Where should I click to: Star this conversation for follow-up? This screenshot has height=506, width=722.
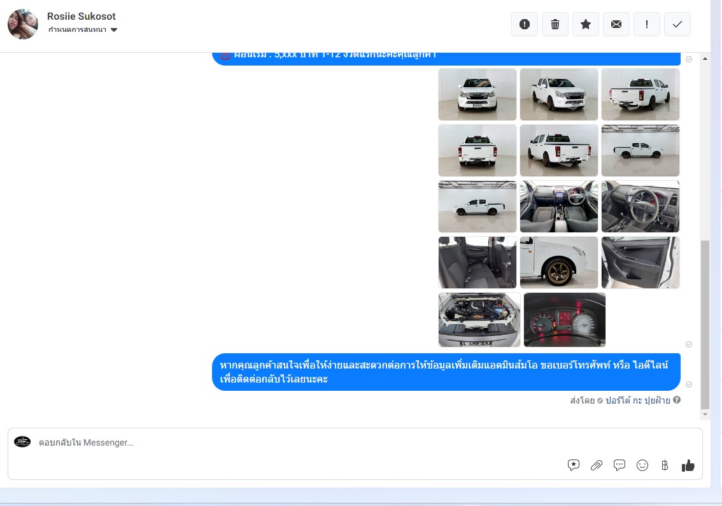click(586, 24)
